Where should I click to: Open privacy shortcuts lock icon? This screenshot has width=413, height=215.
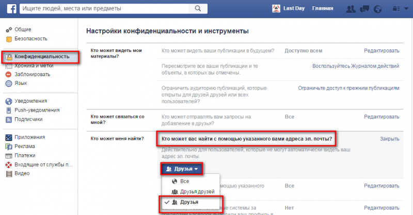[396, 9]
